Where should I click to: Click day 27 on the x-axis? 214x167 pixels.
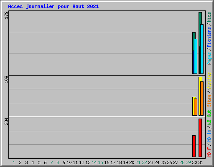click(176, 162)
